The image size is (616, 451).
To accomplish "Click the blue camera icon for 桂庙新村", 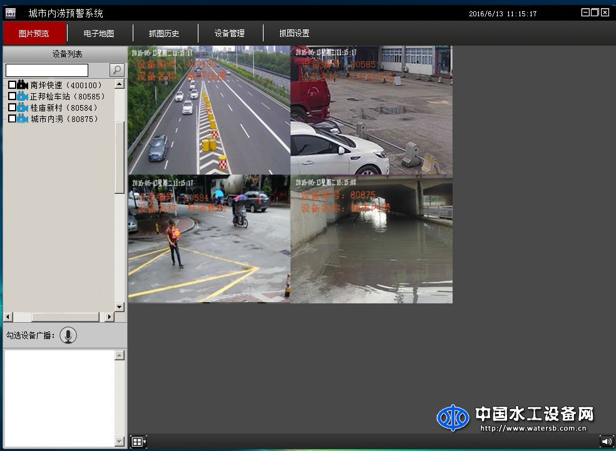I will (23, 108).
